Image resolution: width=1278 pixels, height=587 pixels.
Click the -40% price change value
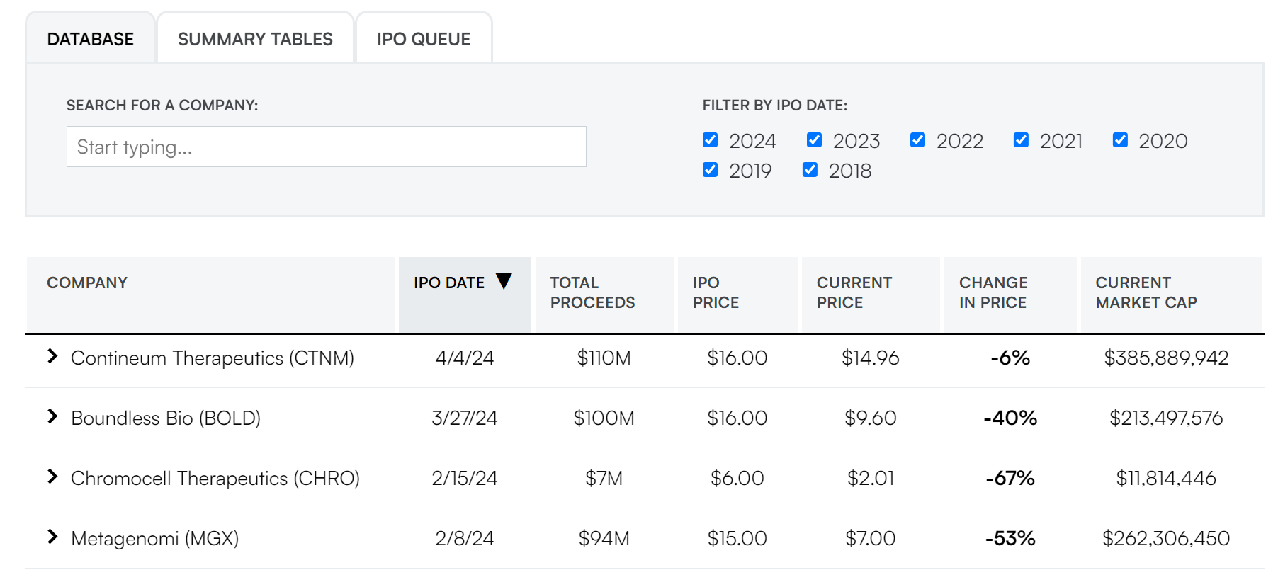[1010, 418]
